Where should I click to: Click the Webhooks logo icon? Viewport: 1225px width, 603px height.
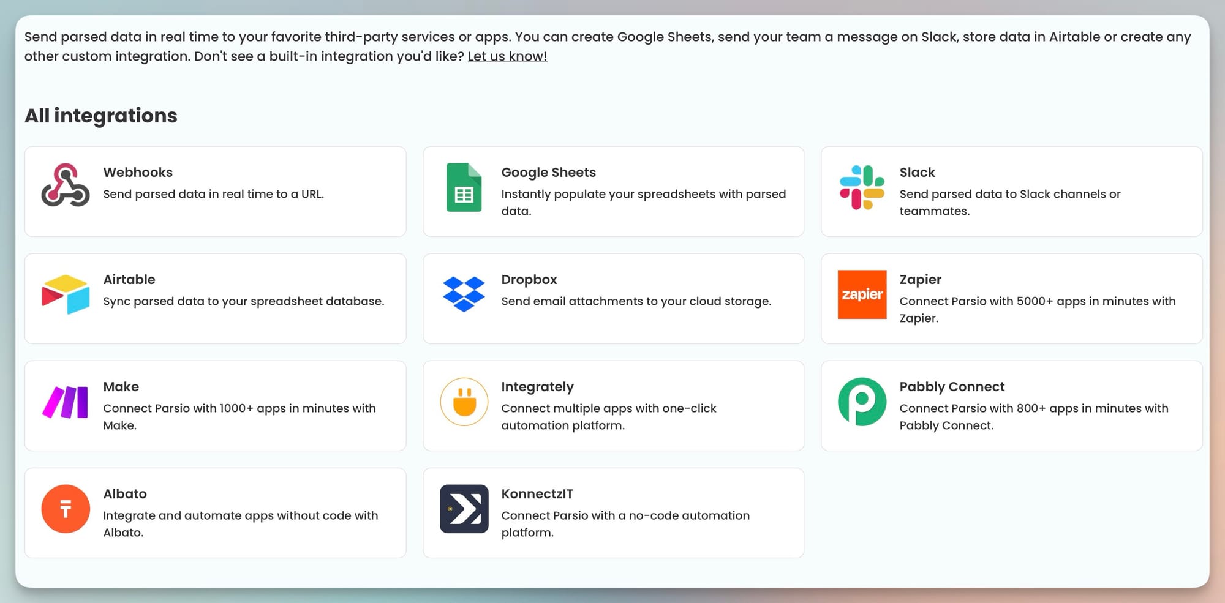point(66,185)
